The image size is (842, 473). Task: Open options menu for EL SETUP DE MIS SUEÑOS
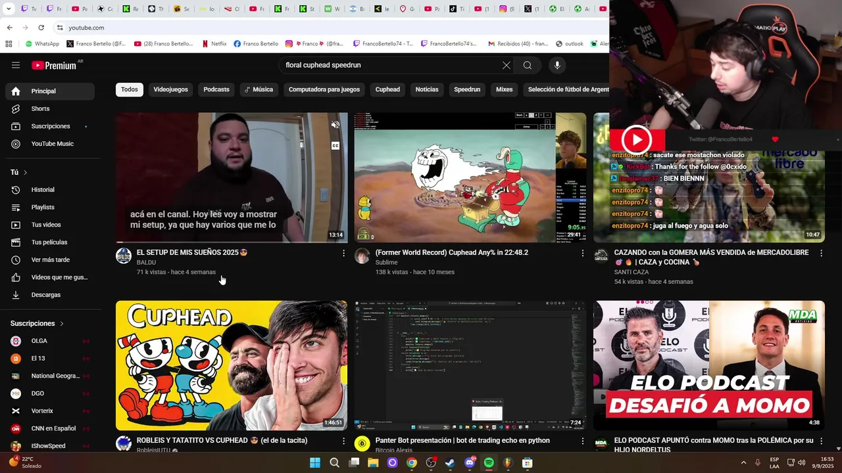[343, 253]
